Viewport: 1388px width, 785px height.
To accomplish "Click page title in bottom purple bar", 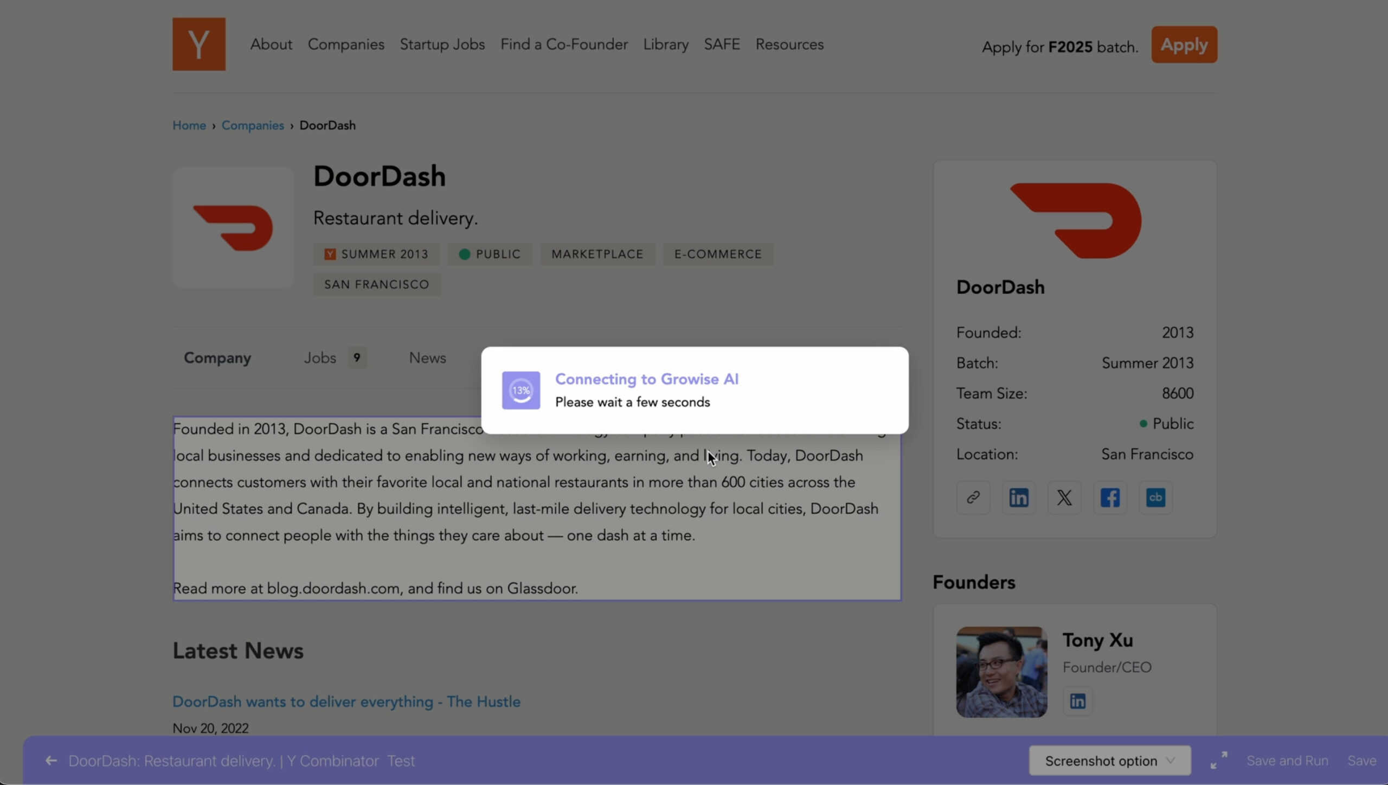I will (241, 761).
